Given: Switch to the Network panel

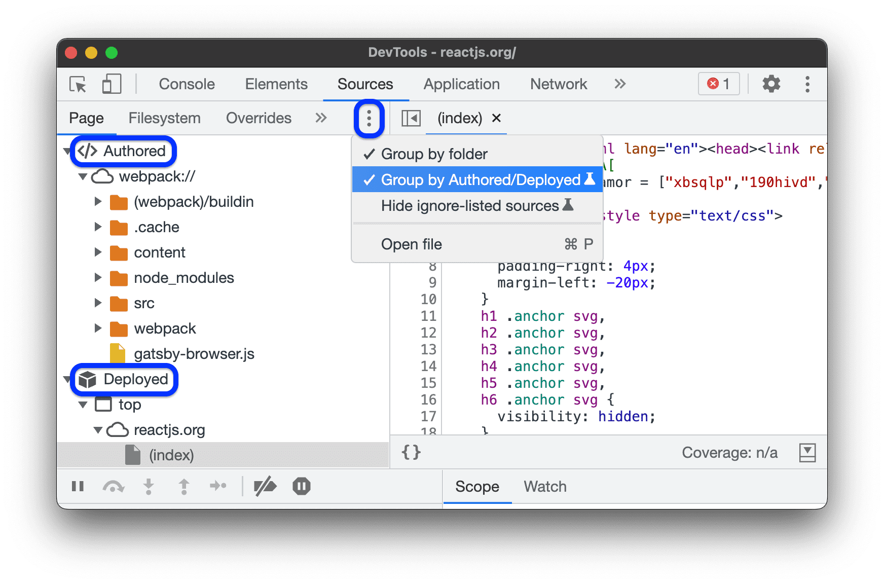Looking at the screenshot, I should 558,84.
